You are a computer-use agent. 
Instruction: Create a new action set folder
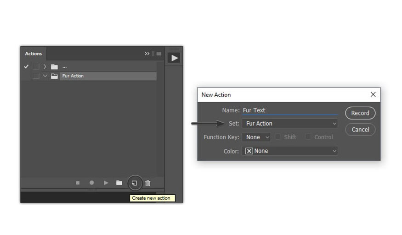(x=119, y=183)
